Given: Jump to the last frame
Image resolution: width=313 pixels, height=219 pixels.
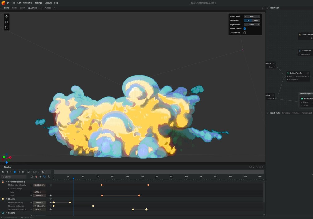Looking at the screenshot, I should point(23,172).
